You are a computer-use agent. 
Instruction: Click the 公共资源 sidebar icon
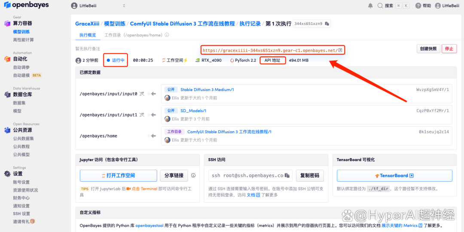(x=7, y=130)
